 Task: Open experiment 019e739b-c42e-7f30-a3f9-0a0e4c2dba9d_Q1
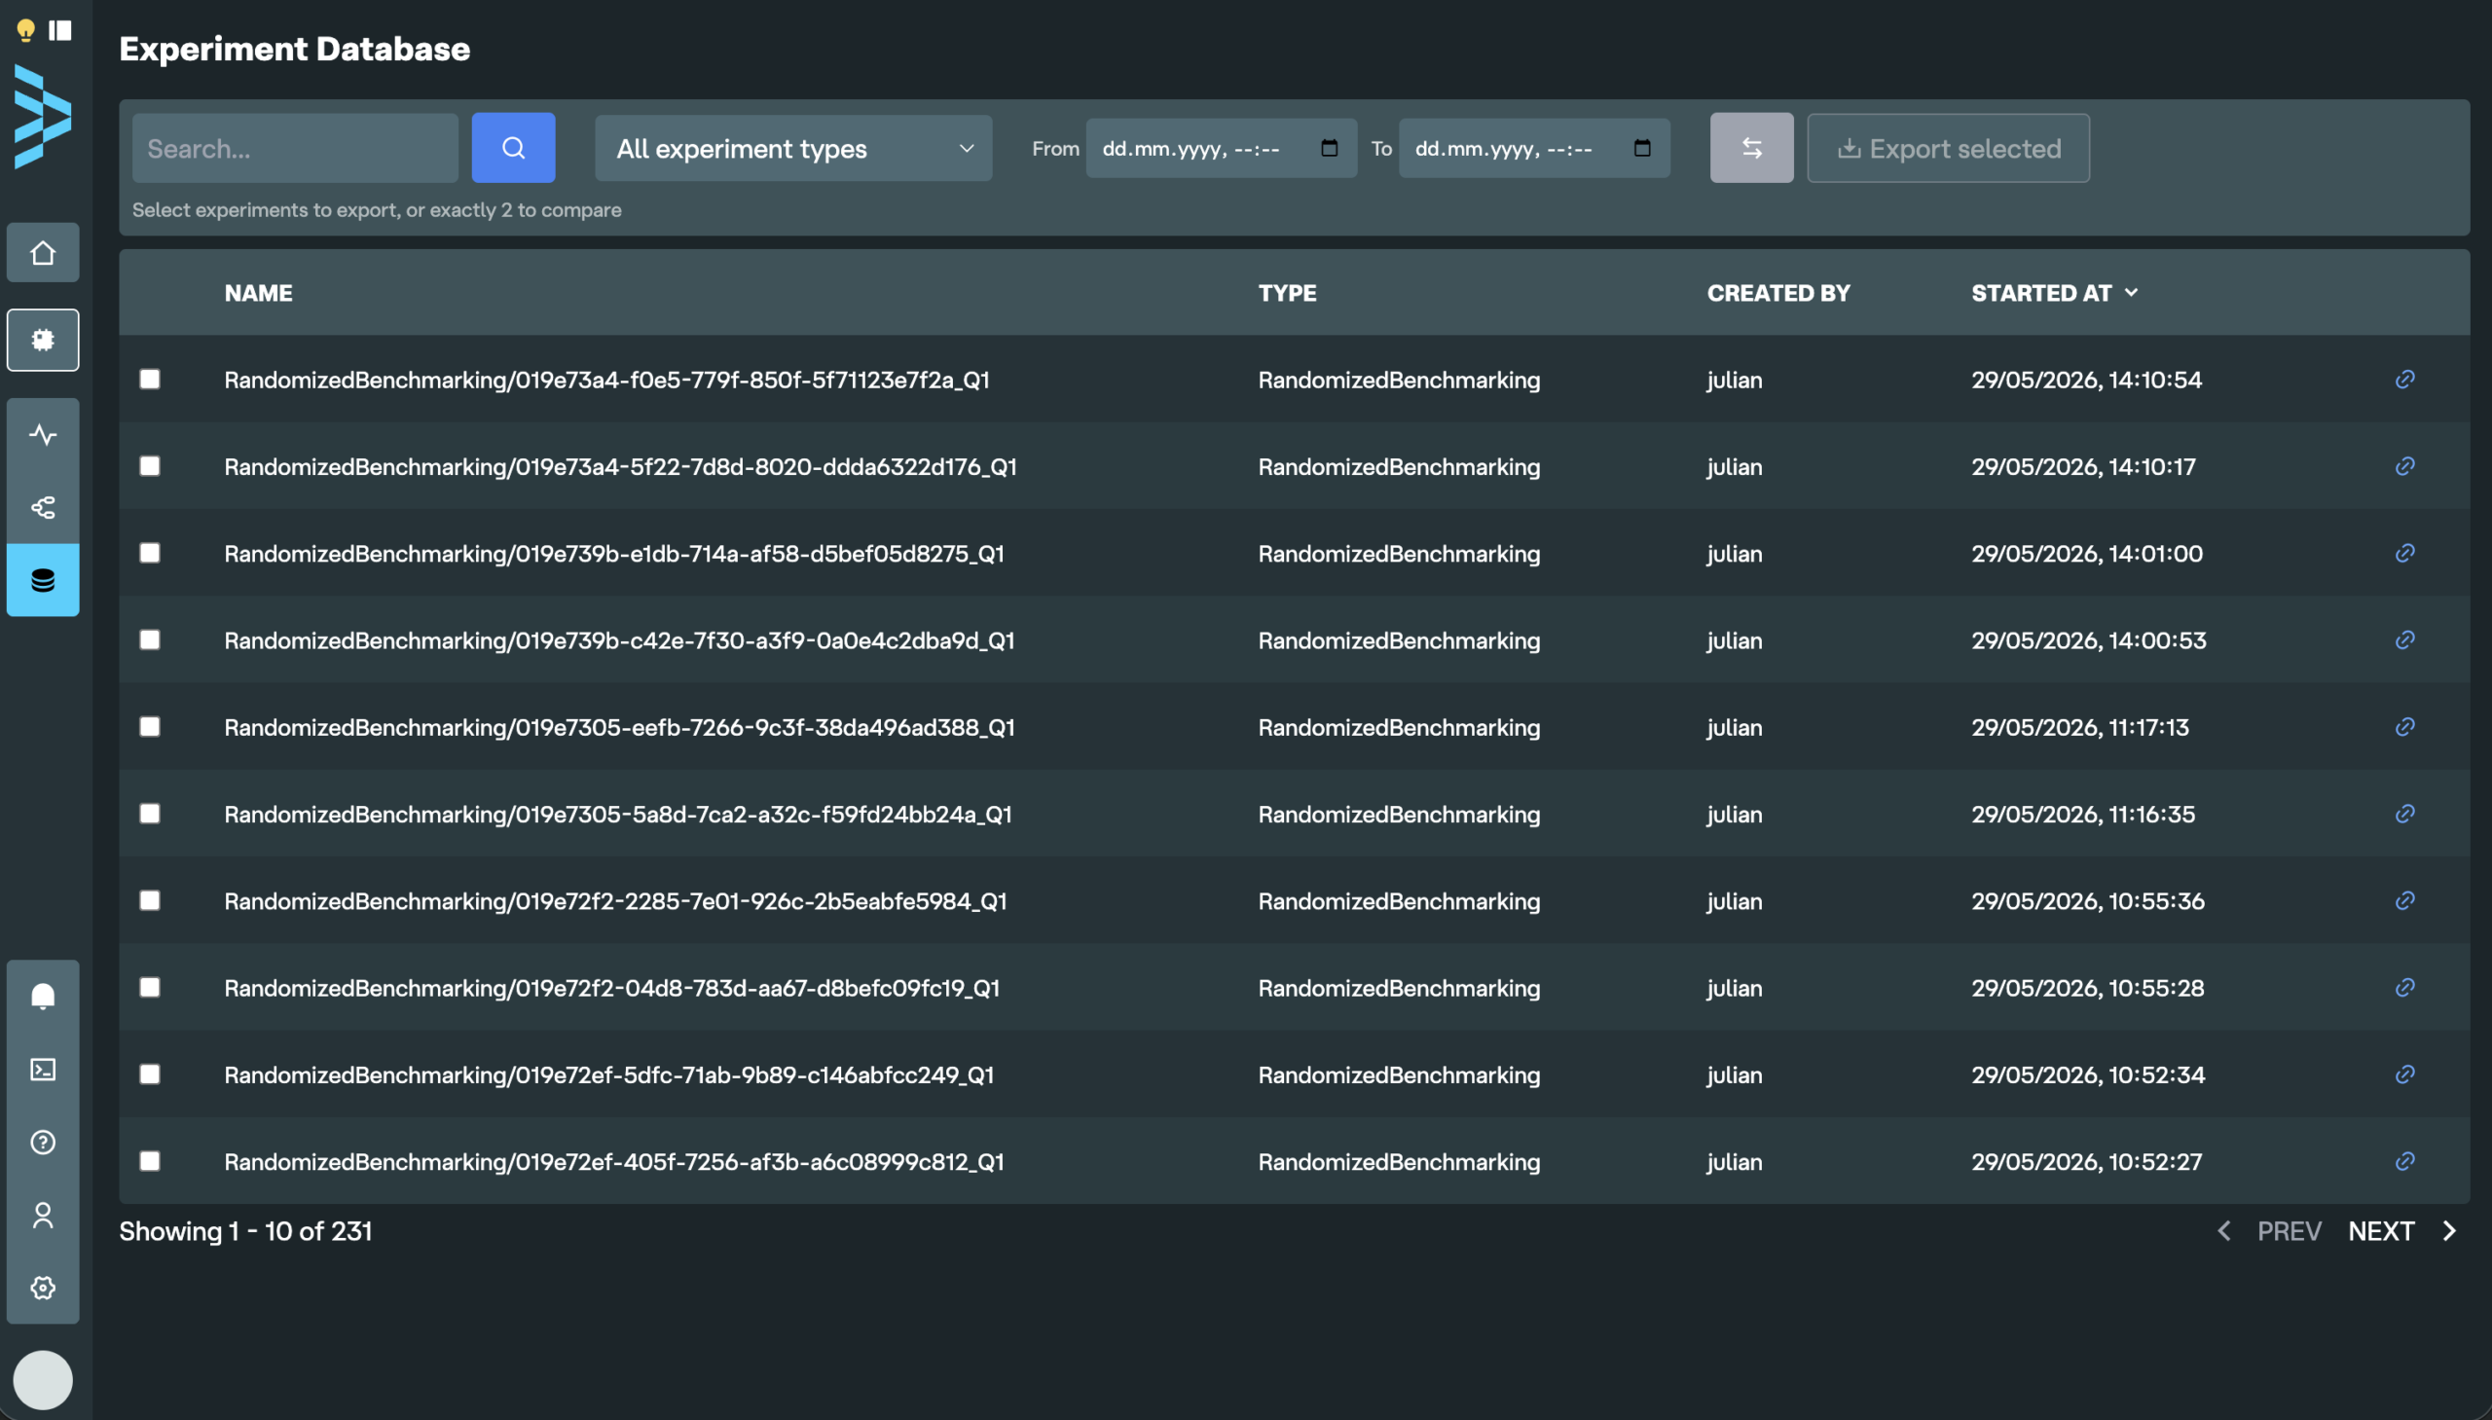(x=619, y=640)
